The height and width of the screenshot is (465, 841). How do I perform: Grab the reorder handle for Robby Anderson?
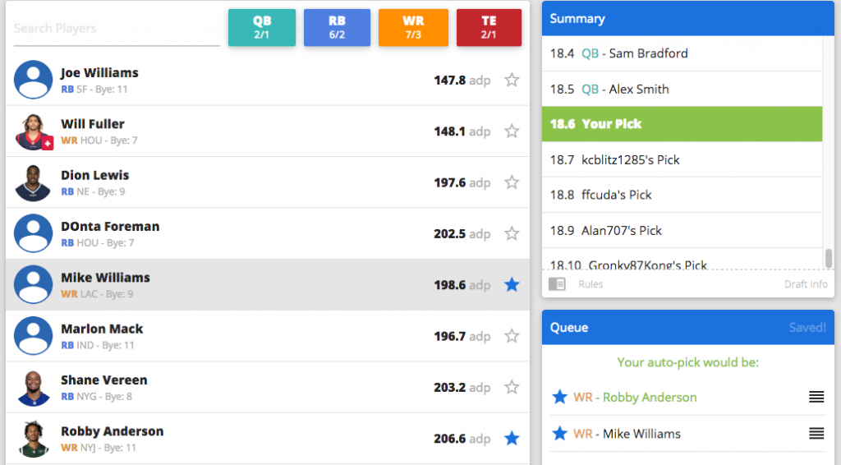click(x=816, y=397)
